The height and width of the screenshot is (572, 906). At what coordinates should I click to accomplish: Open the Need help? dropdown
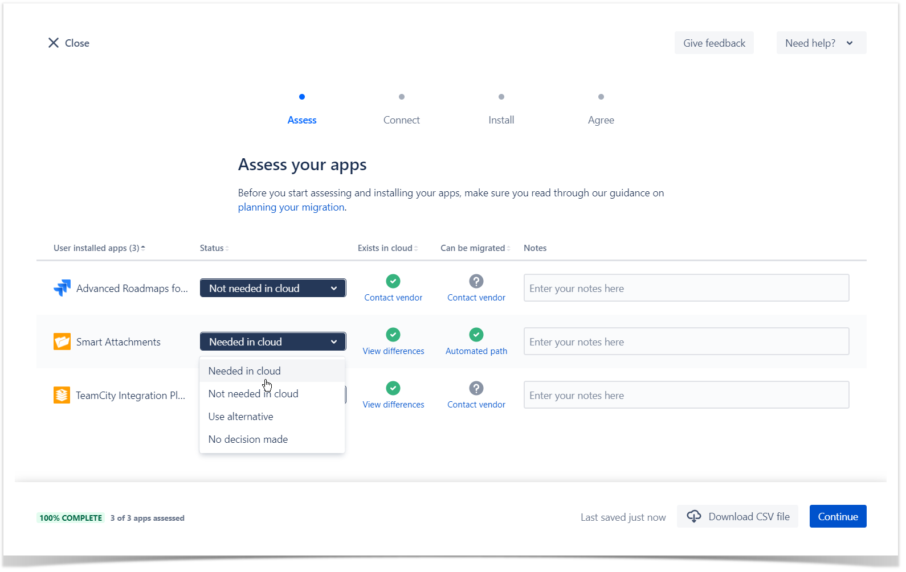pos(821,43)
